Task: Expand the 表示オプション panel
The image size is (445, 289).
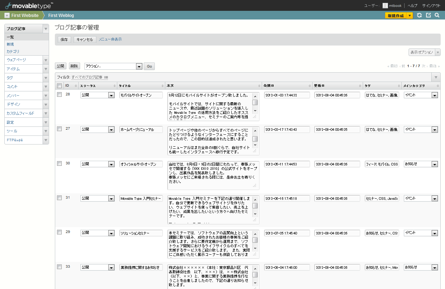Action: tap(424, 52)
